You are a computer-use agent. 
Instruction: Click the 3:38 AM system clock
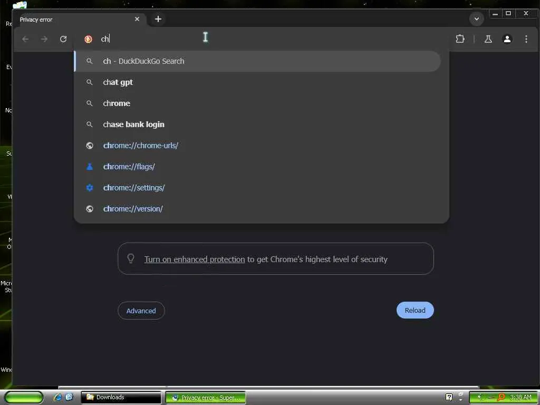520,397
